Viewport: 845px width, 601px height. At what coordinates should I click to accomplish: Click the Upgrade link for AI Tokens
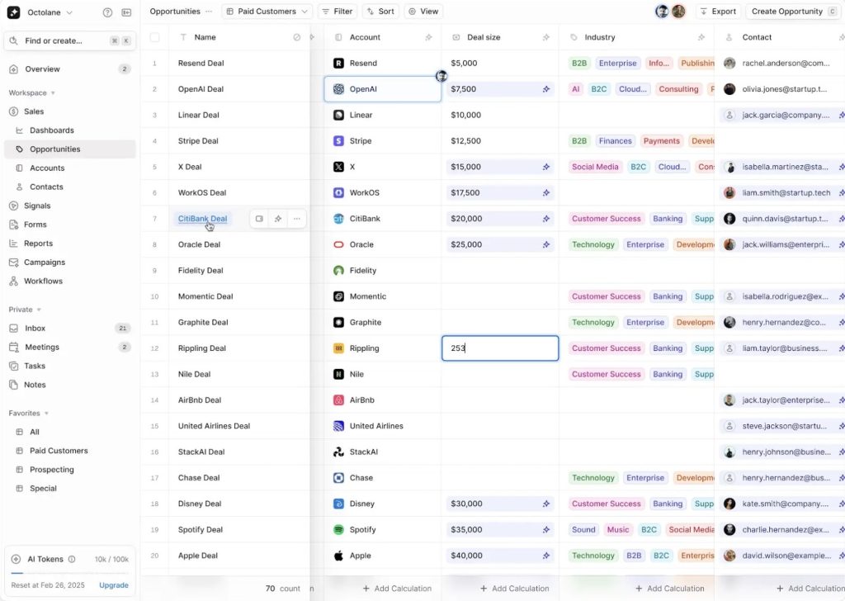114,585
